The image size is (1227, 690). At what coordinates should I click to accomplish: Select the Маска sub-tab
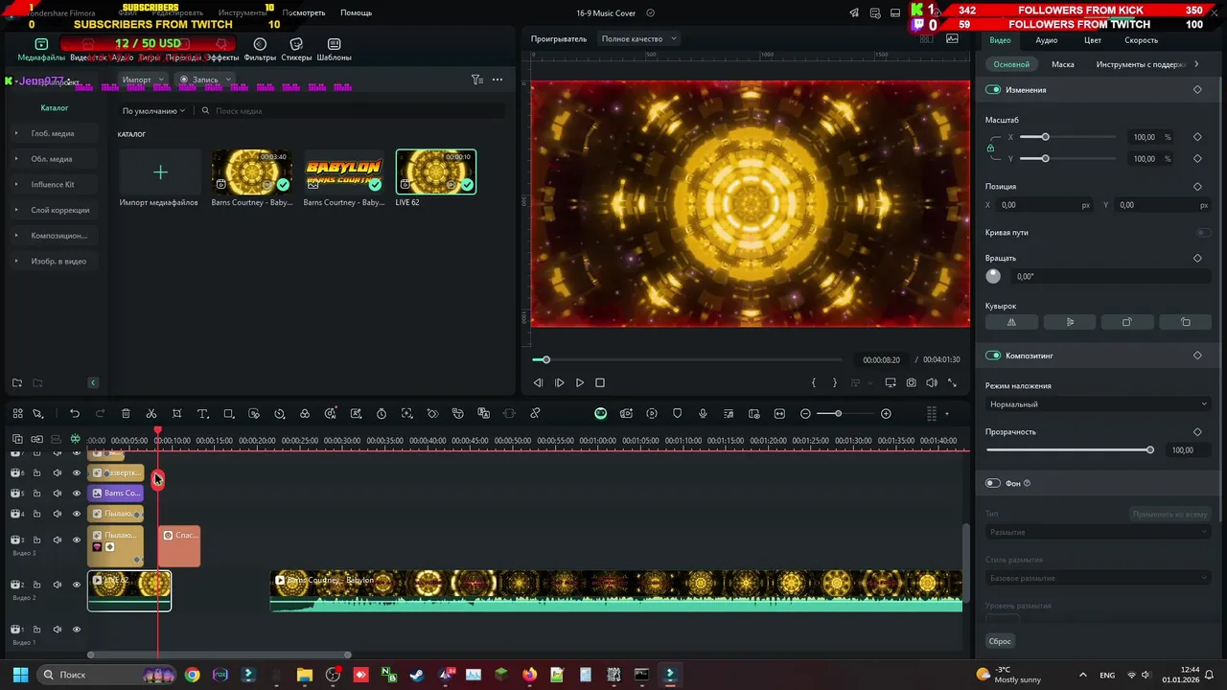click(1062, 64)
